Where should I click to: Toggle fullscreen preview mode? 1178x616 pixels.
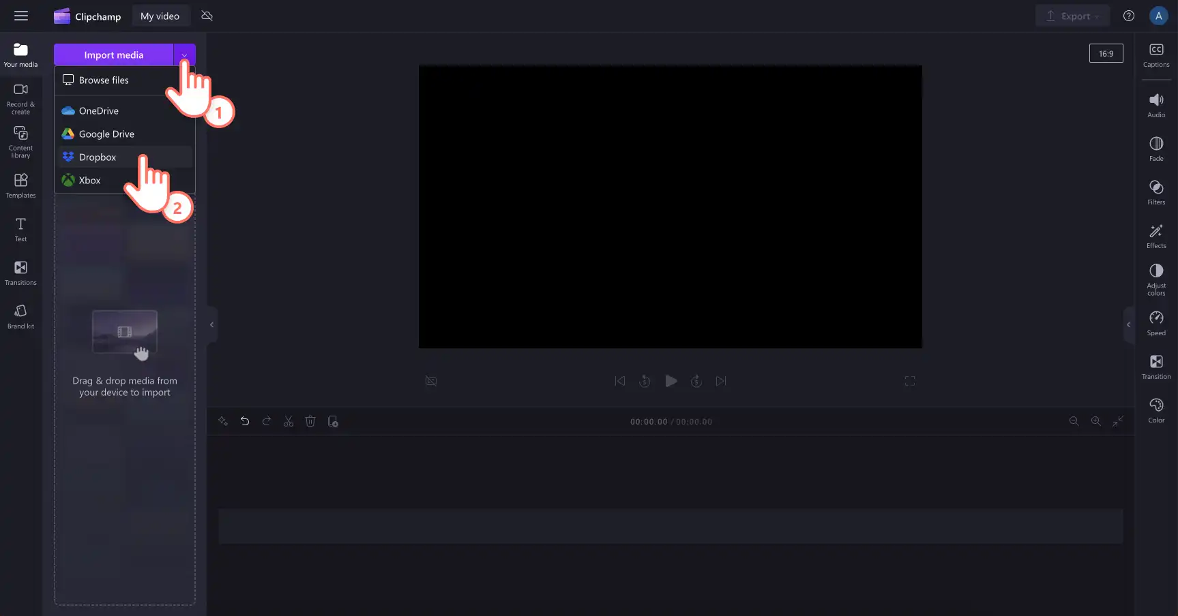coord(910,381)
